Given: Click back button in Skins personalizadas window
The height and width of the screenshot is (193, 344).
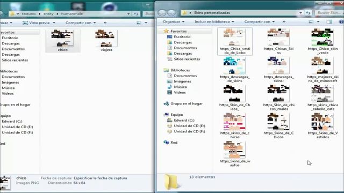Looking at the screenshot, I should (162, 13).
